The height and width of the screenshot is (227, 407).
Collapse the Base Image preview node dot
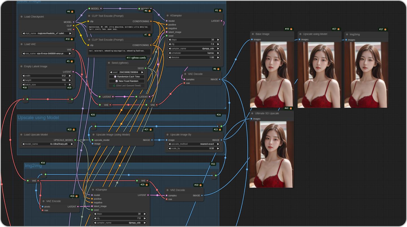pyautogui.click(x=253, y=34)
